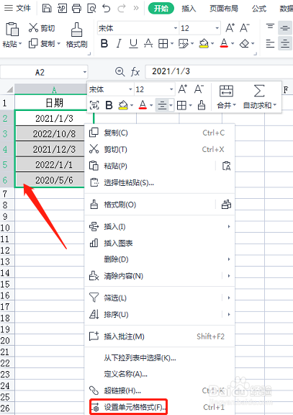Select 粘贴(P) in context menu
Screen dimensions: 293x415
tap(159, 166)
